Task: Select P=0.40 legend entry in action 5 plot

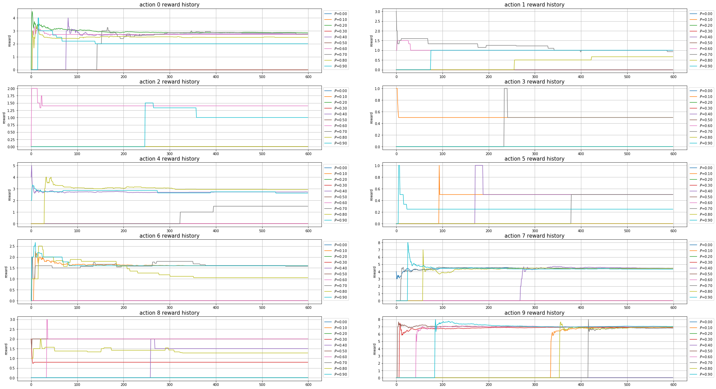Action: pos(706,191)
